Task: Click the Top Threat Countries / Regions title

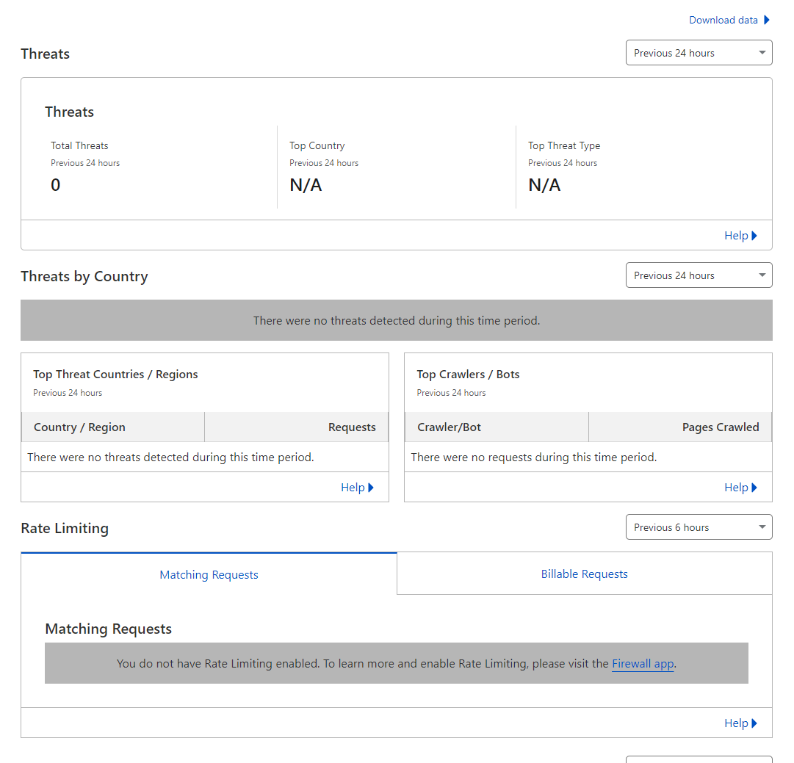Action: (x=115, y=375)
